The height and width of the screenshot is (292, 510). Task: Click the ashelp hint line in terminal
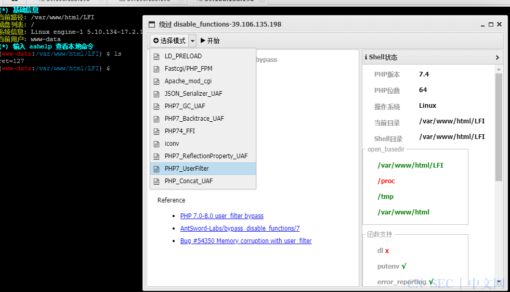click(47, 46)
